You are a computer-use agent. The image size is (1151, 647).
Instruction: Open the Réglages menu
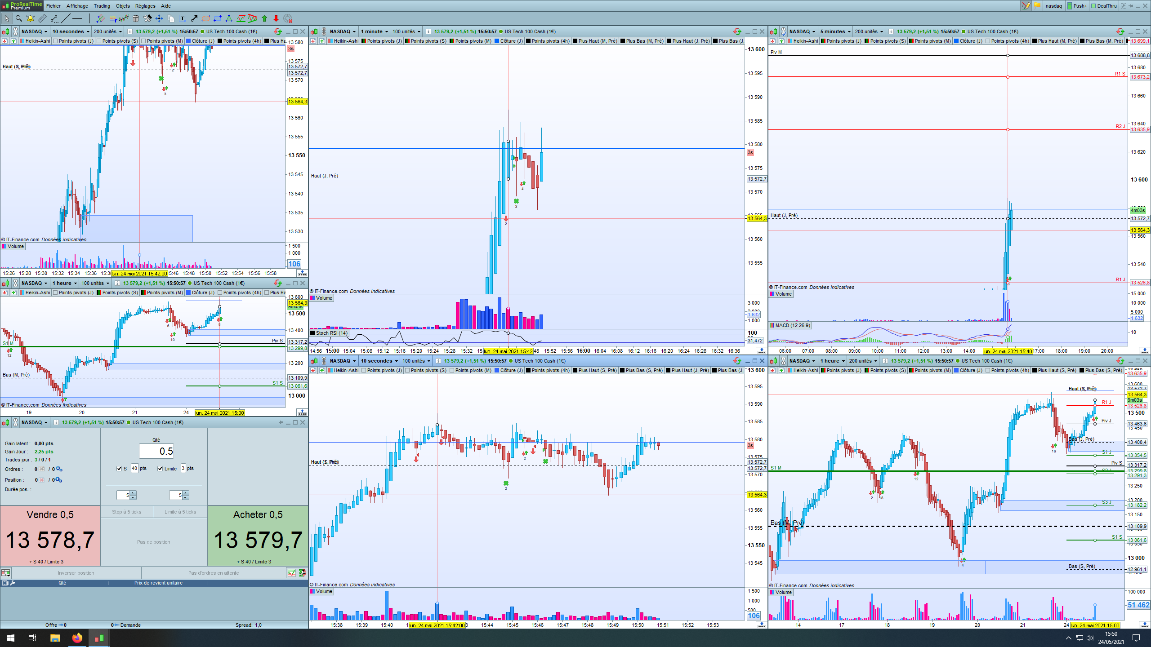(145, 6)
